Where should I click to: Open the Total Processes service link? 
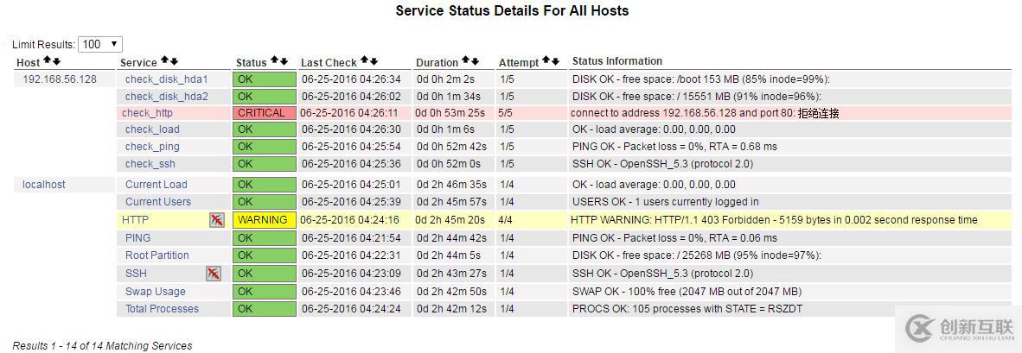coord(162,309)
